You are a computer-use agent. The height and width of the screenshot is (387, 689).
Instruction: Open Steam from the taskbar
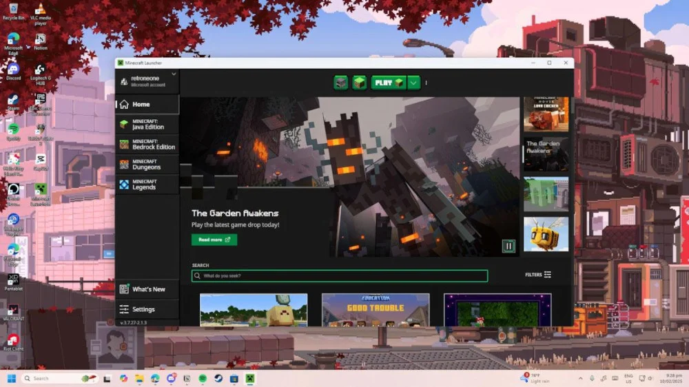218,378
